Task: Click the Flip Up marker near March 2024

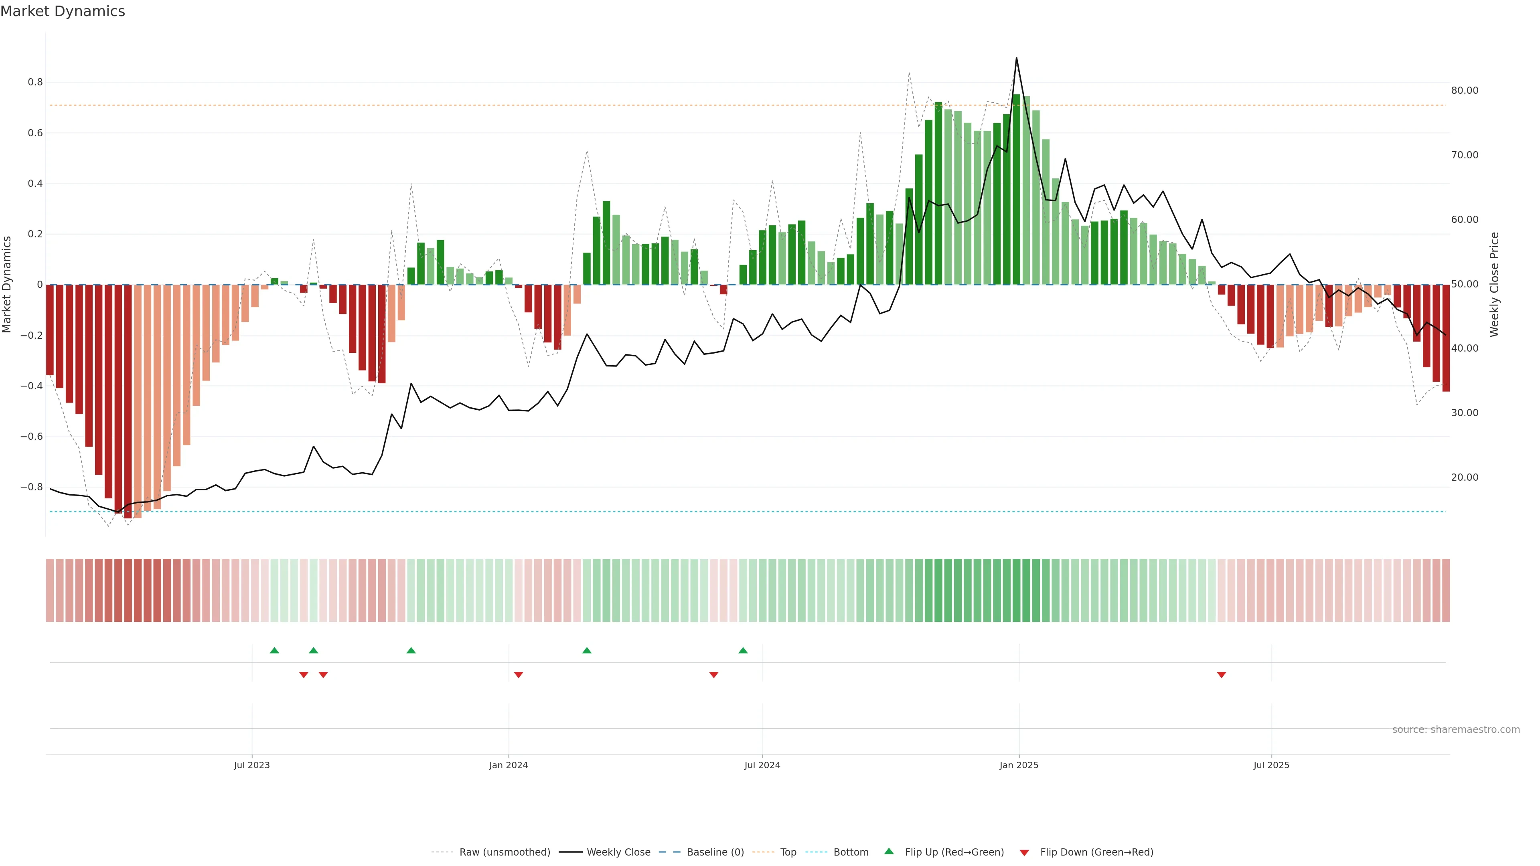Action: pos(586,650)
